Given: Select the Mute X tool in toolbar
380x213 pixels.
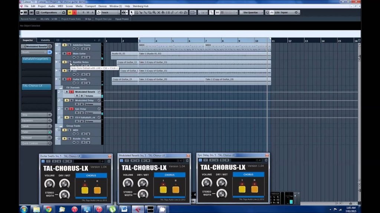Looking at the screenshot, I should tap(159, 12).
